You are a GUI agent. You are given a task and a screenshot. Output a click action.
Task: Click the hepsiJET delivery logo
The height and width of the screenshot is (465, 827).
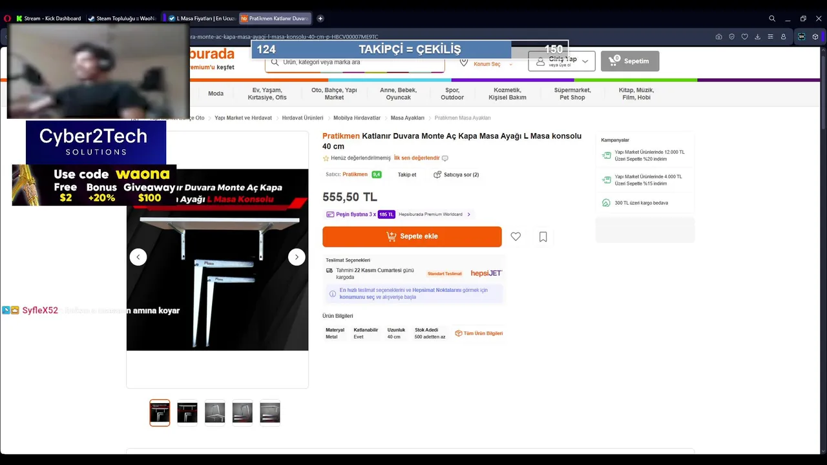click(x=487, y=273)
